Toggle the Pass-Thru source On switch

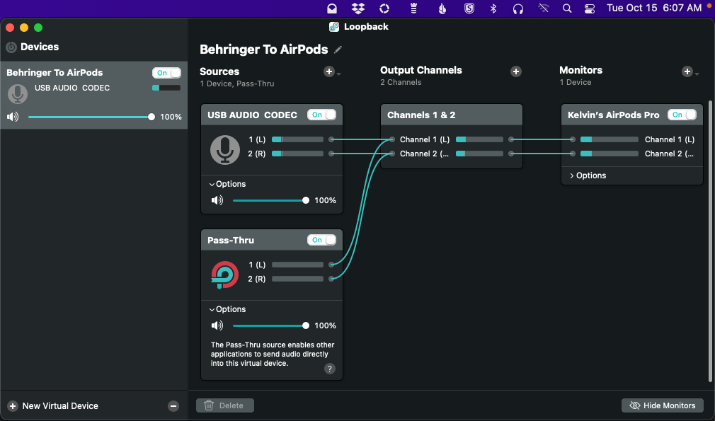coord(321,240)
